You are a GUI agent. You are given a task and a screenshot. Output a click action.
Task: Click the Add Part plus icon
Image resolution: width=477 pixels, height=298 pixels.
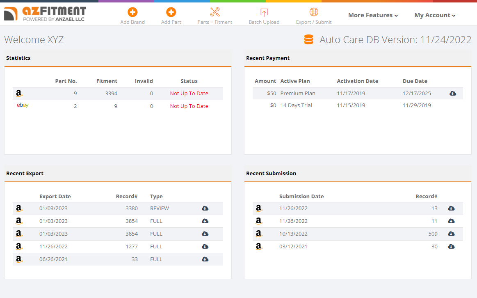click(x=171, y=12)
